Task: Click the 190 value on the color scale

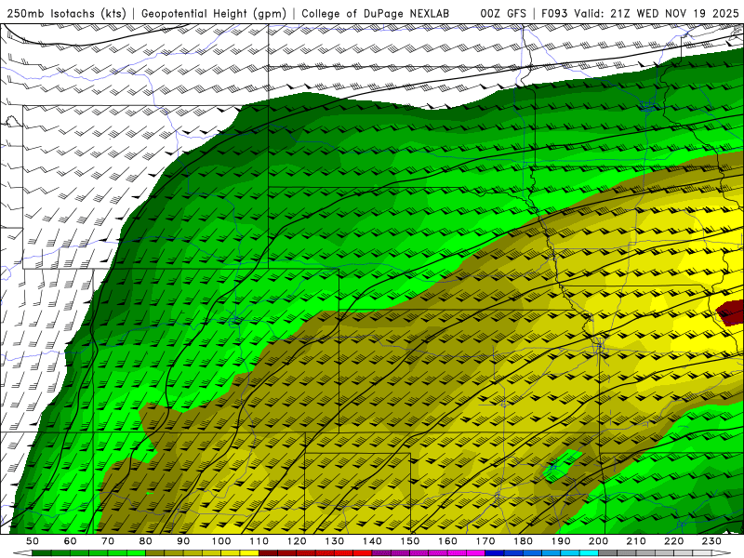Action: click(561, 541)
